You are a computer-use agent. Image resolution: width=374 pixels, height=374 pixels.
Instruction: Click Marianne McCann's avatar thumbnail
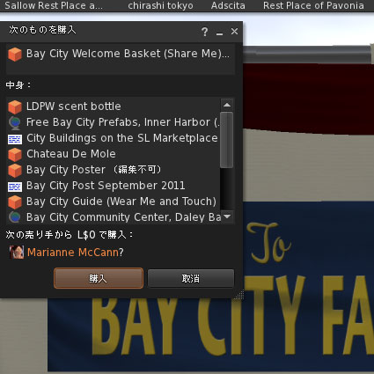tap(17, 252)
